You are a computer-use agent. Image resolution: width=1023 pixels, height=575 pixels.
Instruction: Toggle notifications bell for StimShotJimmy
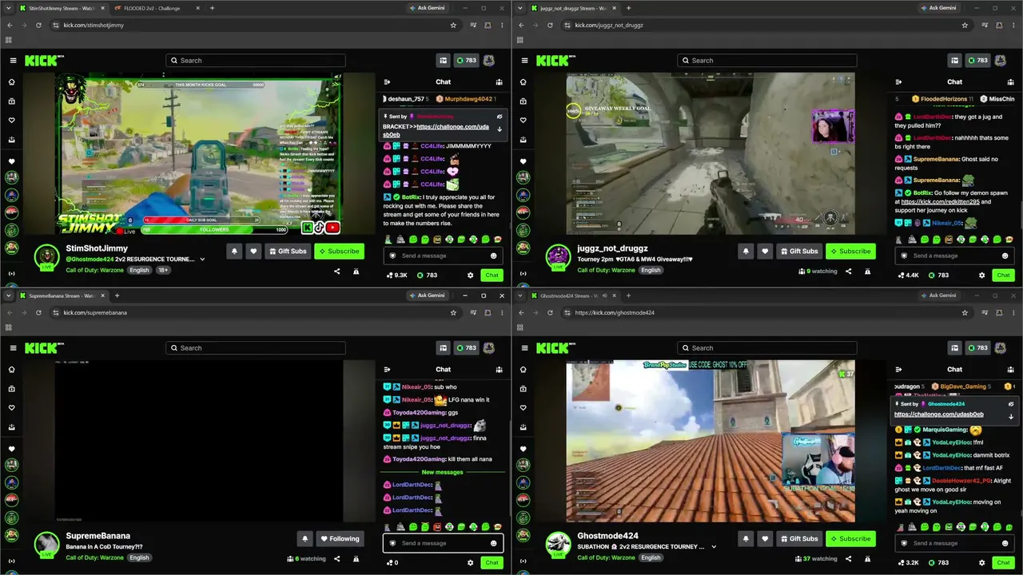pos(234,251)
